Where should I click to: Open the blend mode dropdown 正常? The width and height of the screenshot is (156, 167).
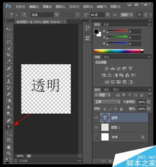[x=107, y=102]
